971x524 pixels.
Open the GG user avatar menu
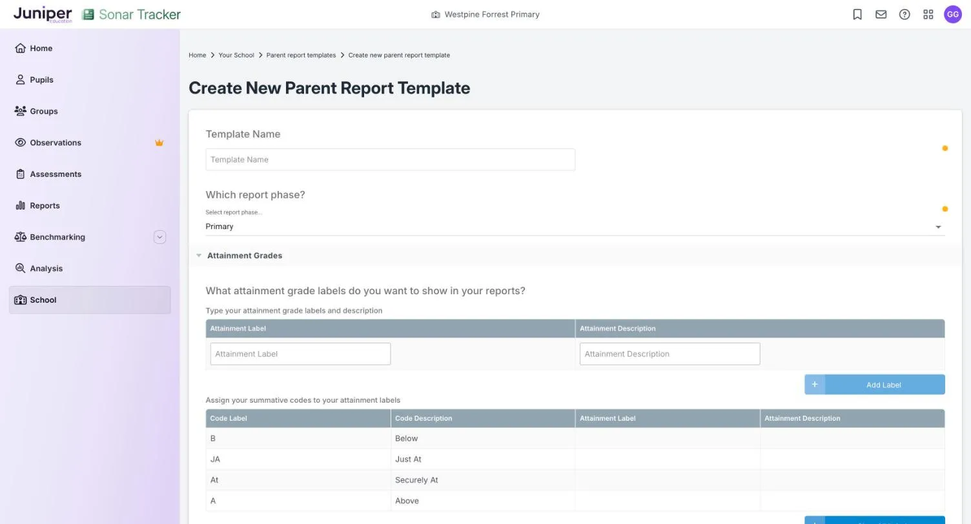pyautogui.click(x=953, y=14)
